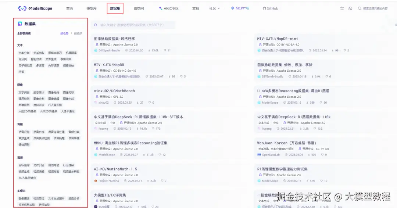Image resolution: width=397 pixels, height=208 pixels.
Task: Filter by 目标追踪 video tag
Action: click(24, 165)
